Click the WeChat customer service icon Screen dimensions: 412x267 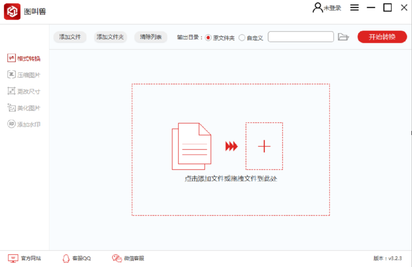117,258
